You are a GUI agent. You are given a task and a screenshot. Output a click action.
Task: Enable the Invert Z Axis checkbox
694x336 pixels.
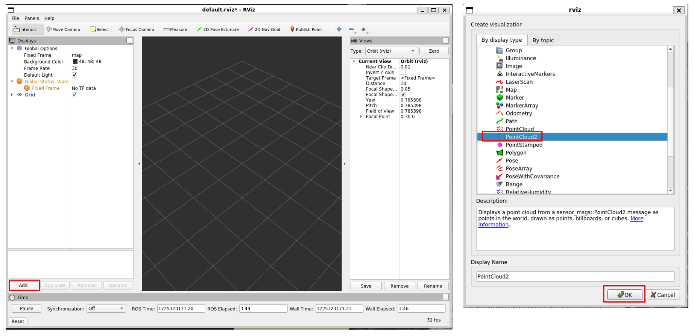tap(403, 73)
